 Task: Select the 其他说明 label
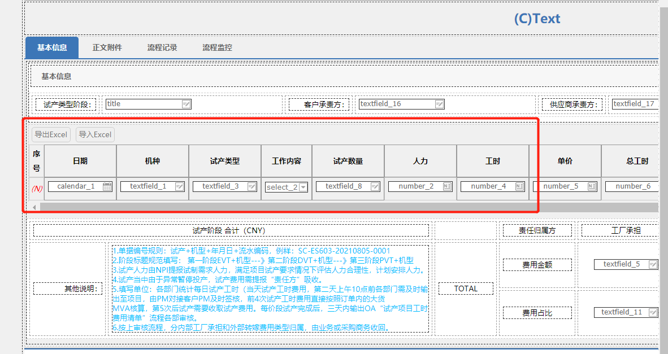68,289
